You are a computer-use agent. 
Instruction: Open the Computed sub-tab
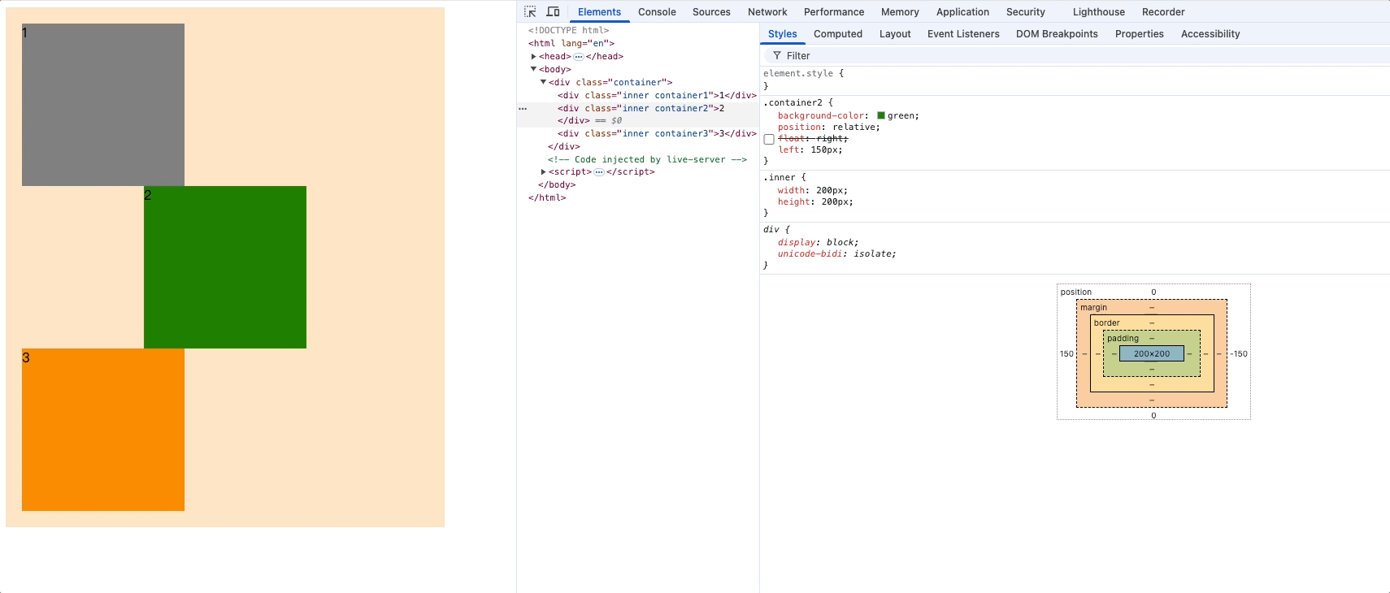(838, 33)
